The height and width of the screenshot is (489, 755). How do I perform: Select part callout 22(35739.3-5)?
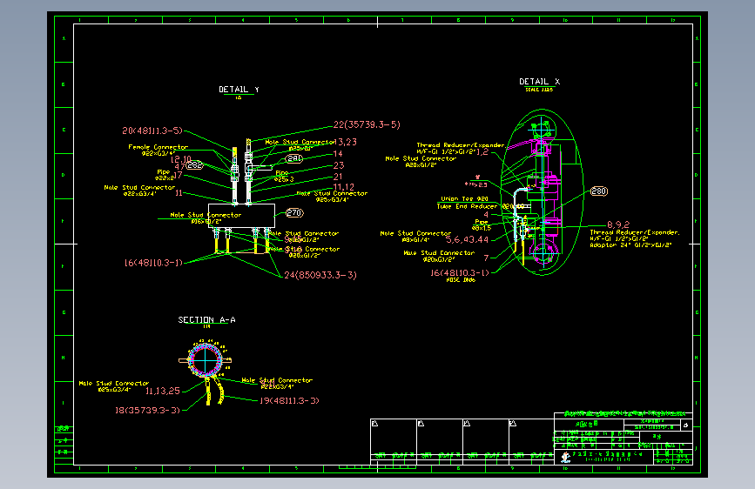pyautogui.click(x=367, y=124)
